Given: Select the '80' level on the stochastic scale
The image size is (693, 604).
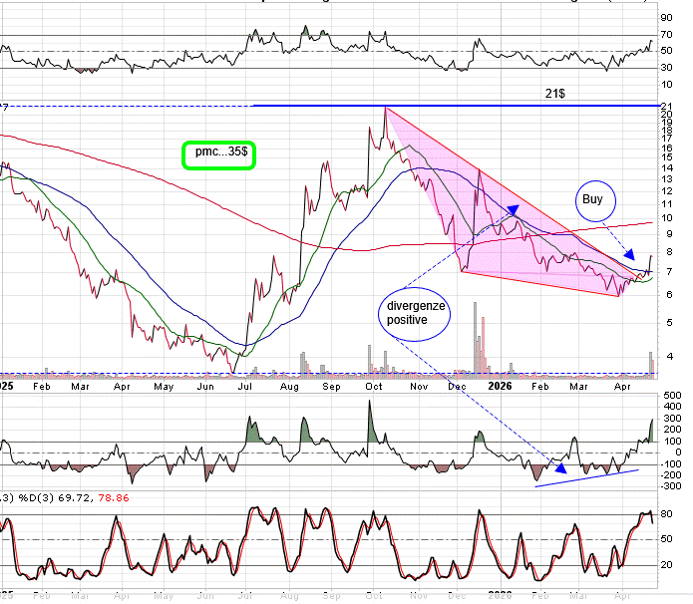Looking at the screenshot, I should tap(666, 514).
